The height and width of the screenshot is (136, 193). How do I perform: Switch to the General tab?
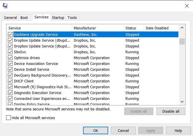pyautogui.click(x=10, y=17)
